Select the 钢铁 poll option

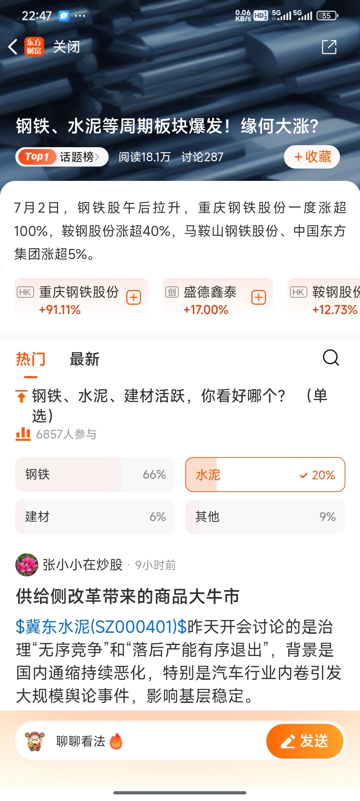[95, 474]
